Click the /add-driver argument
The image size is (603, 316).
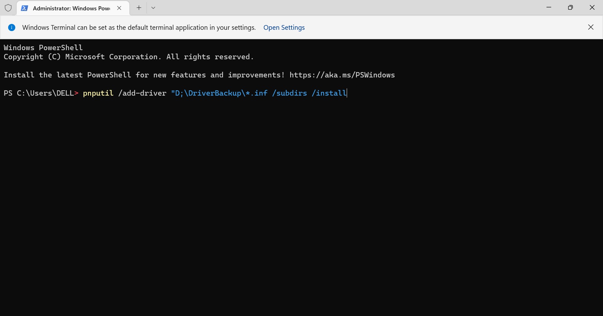point(142,93)
